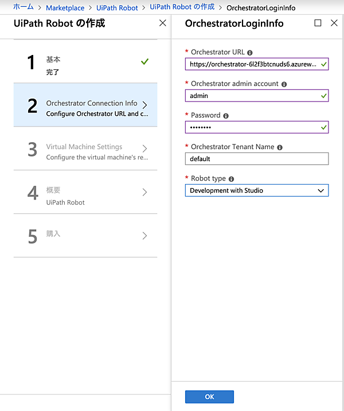
Task: Click the Password input field
Action: pyautogui.click(x=252, y=127)
